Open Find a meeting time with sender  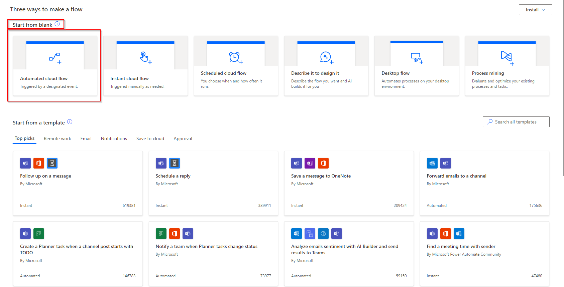[461, 246]
